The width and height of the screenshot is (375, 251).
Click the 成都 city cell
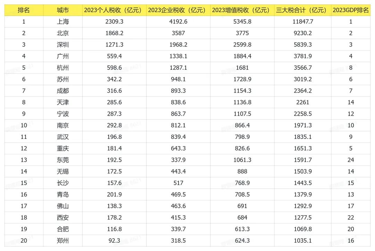point(62,91)
